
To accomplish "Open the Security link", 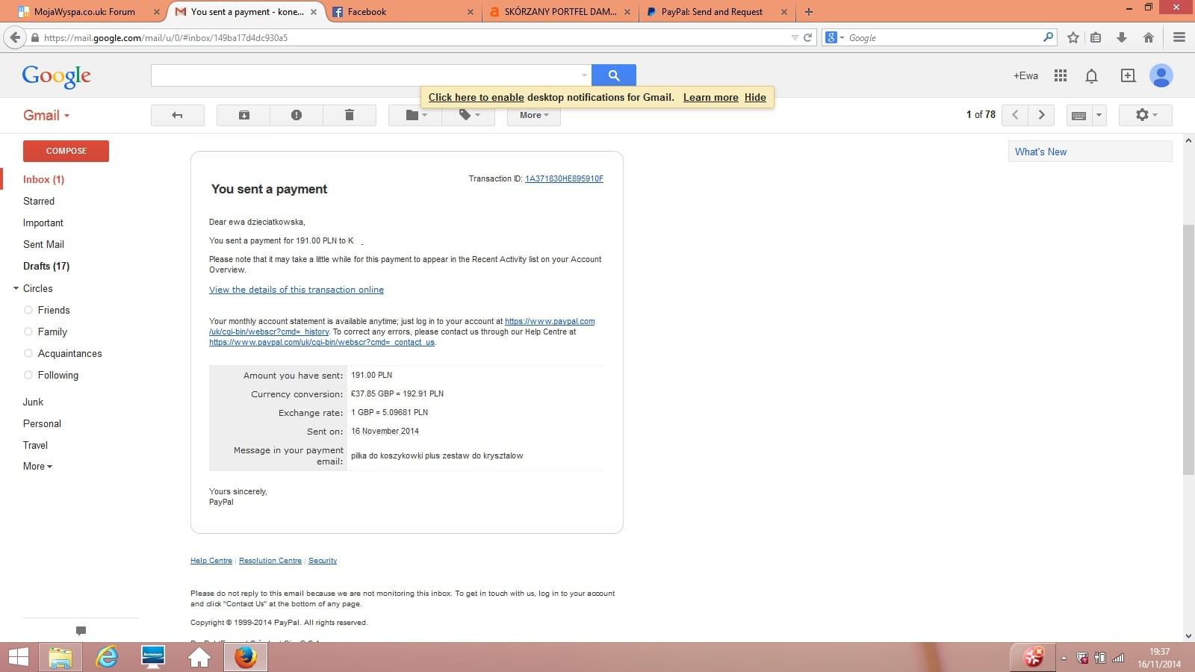I will click(x=323, y=561).
